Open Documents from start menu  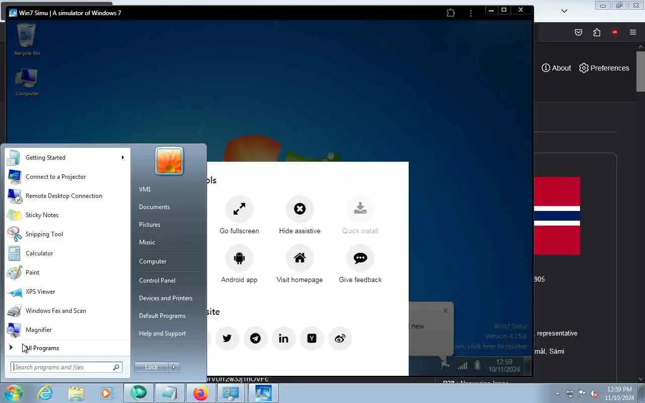click(154, 207)
